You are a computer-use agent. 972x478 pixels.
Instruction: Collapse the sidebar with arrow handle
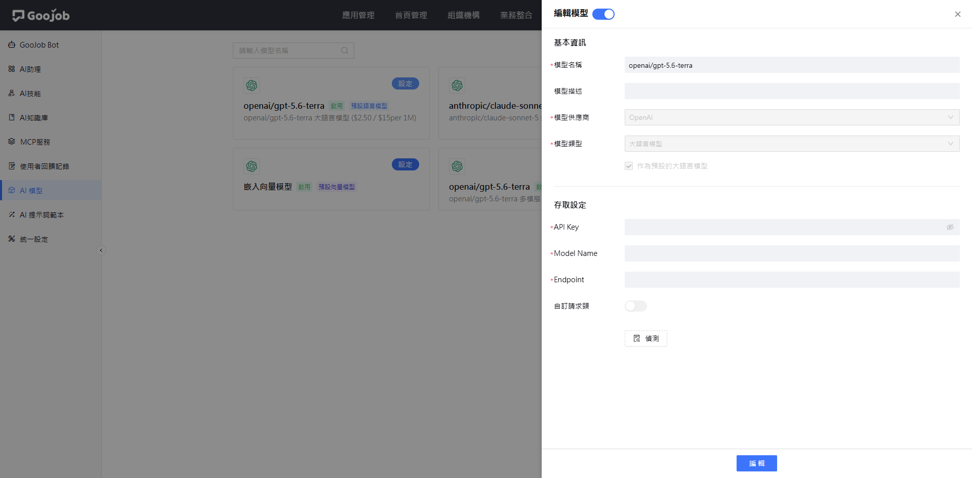point(101,250)
